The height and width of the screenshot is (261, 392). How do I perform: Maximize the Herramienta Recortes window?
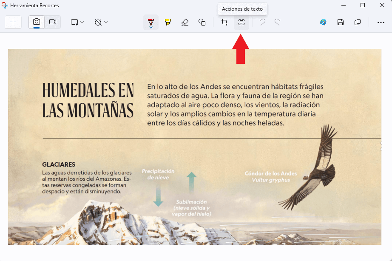pos(363,5)
